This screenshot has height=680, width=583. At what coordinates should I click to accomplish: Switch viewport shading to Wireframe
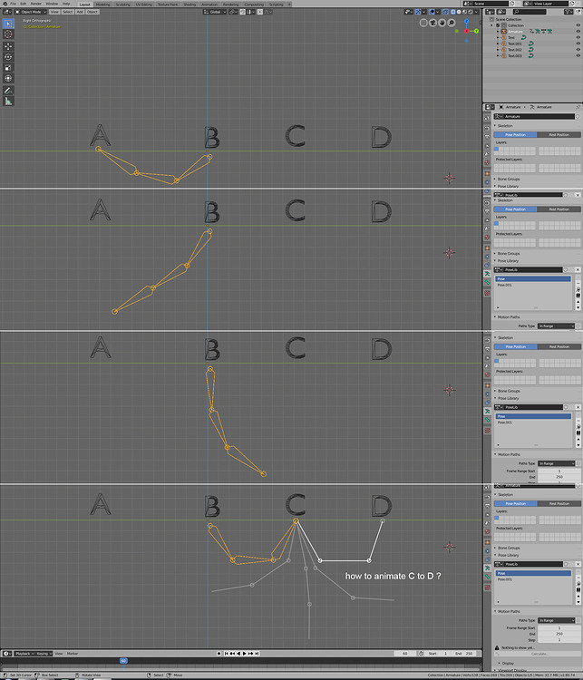click(x=452, y=12)
